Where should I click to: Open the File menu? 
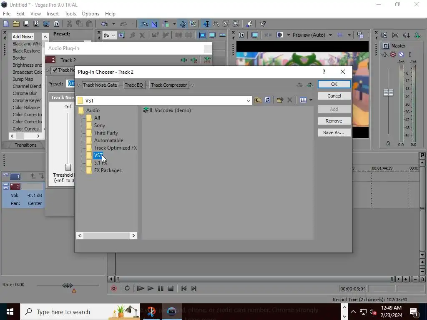[7, 14]
